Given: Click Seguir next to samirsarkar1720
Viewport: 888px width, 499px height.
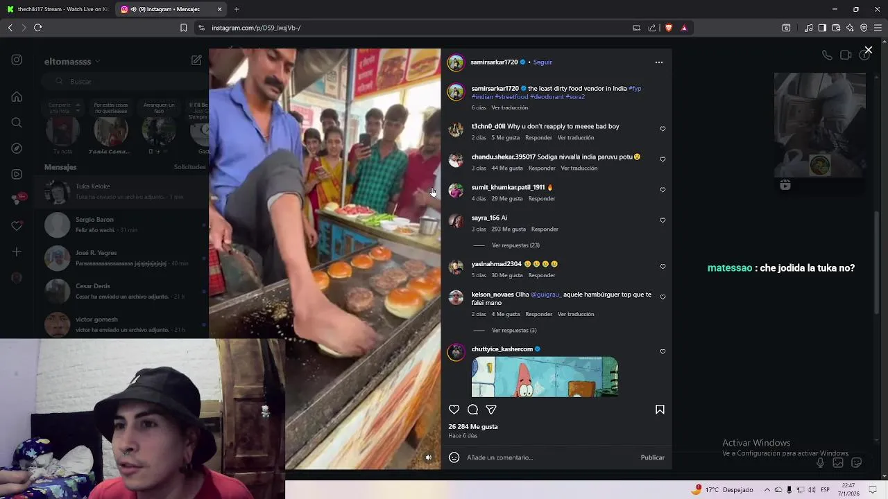Looking at the screenshot, I should pos(543,62).
